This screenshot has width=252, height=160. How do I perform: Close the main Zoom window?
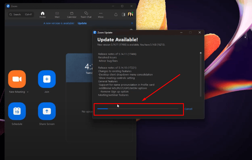pyautogui.click(x=131, y=6)
